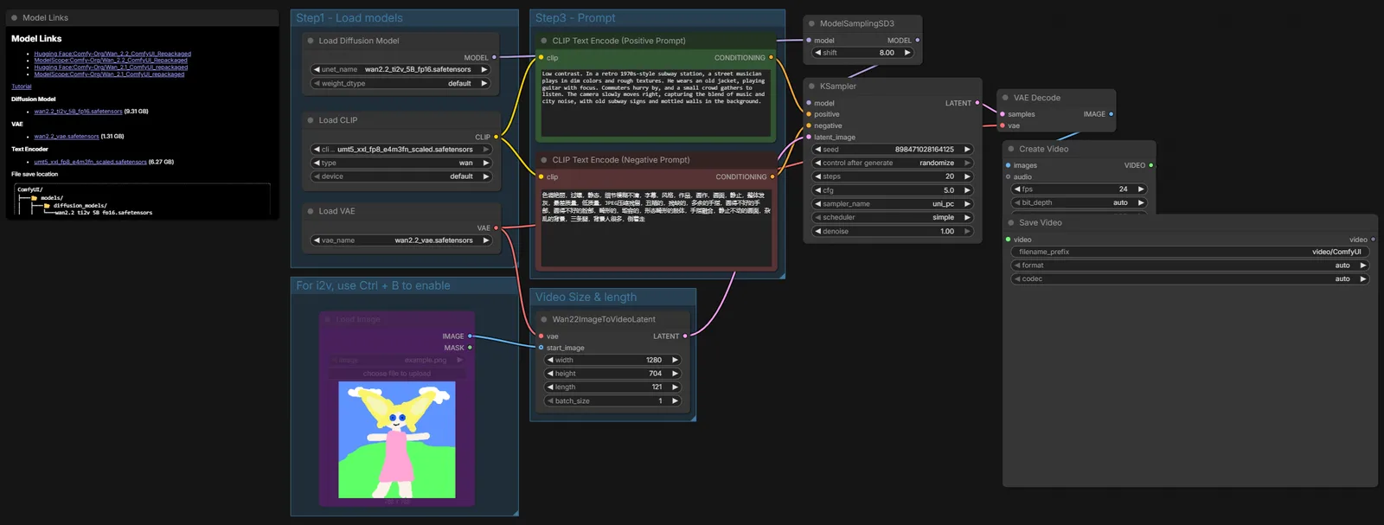Decrease the length value with its left arrow
This screenshot has height=525, width=1384.
tap(550, 387)
